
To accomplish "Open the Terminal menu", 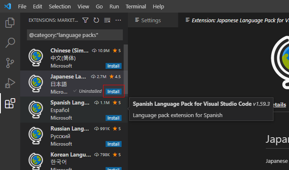I will pyautogui.click(x=136, y=6).
